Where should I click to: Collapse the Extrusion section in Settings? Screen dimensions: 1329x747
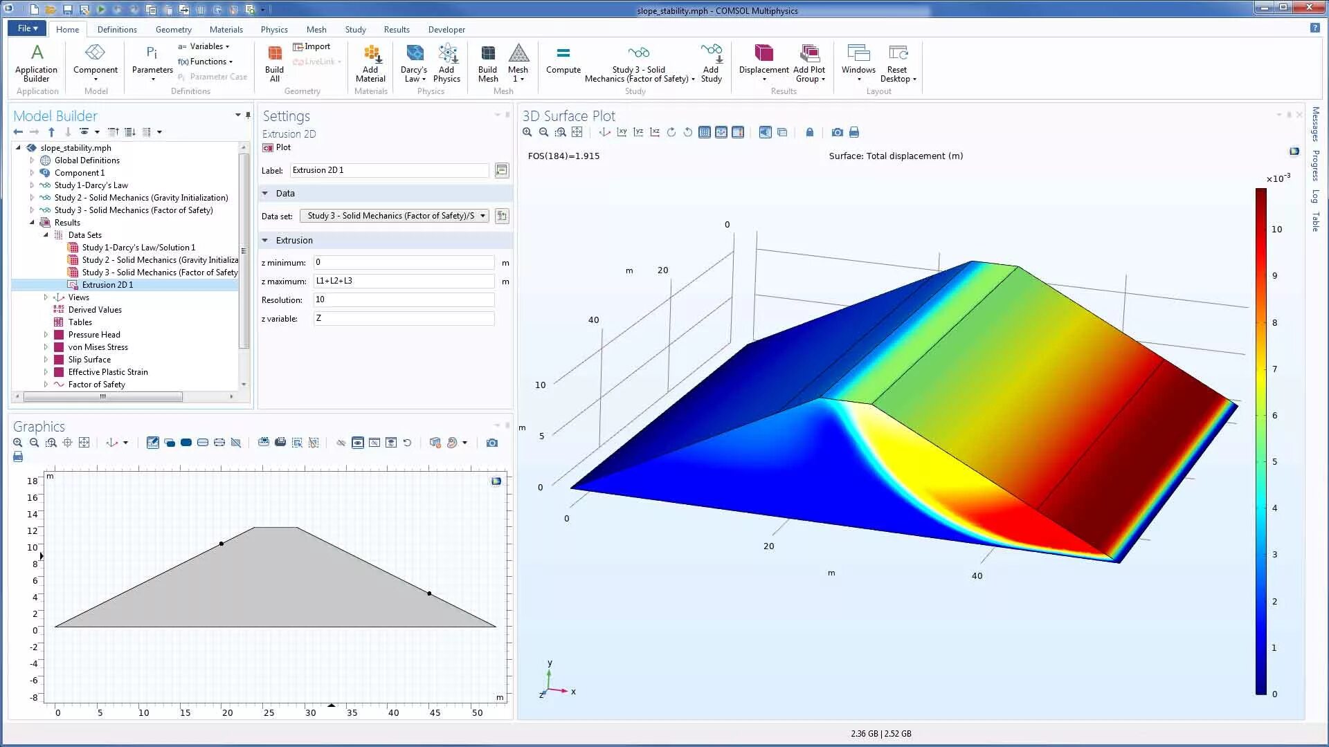pos(265,240)
